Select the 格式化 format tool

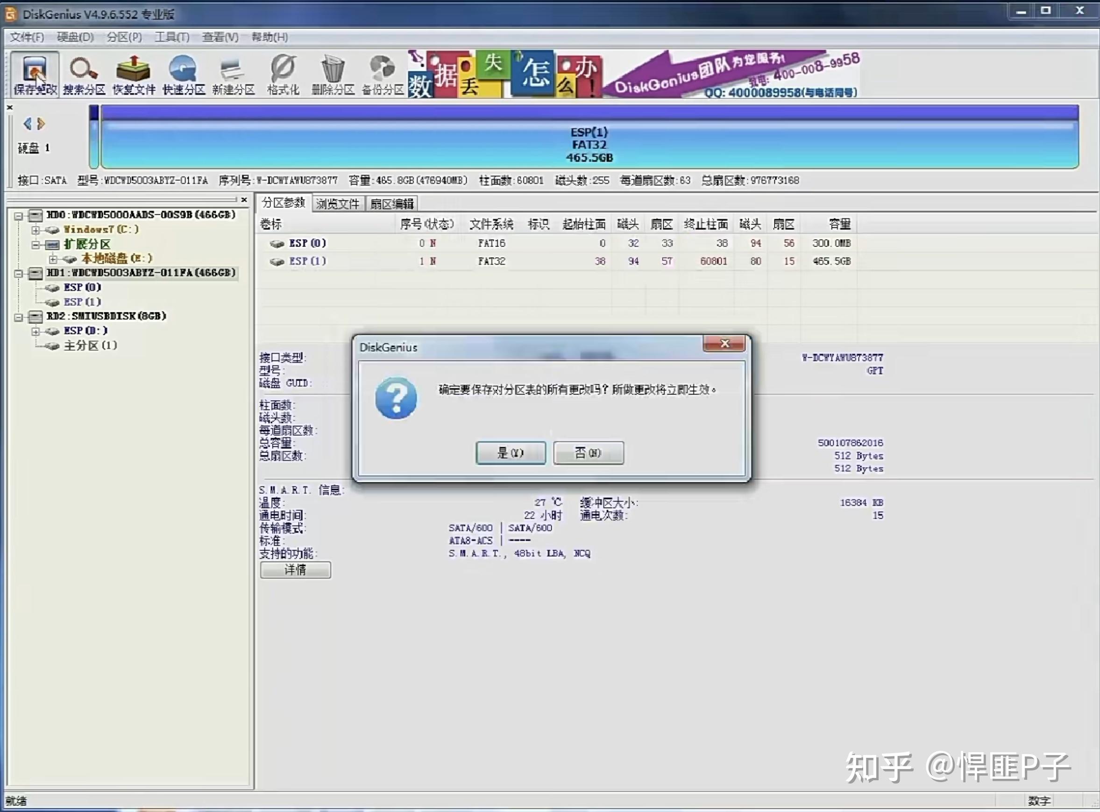pyautogui.click(x=283, y=75)
